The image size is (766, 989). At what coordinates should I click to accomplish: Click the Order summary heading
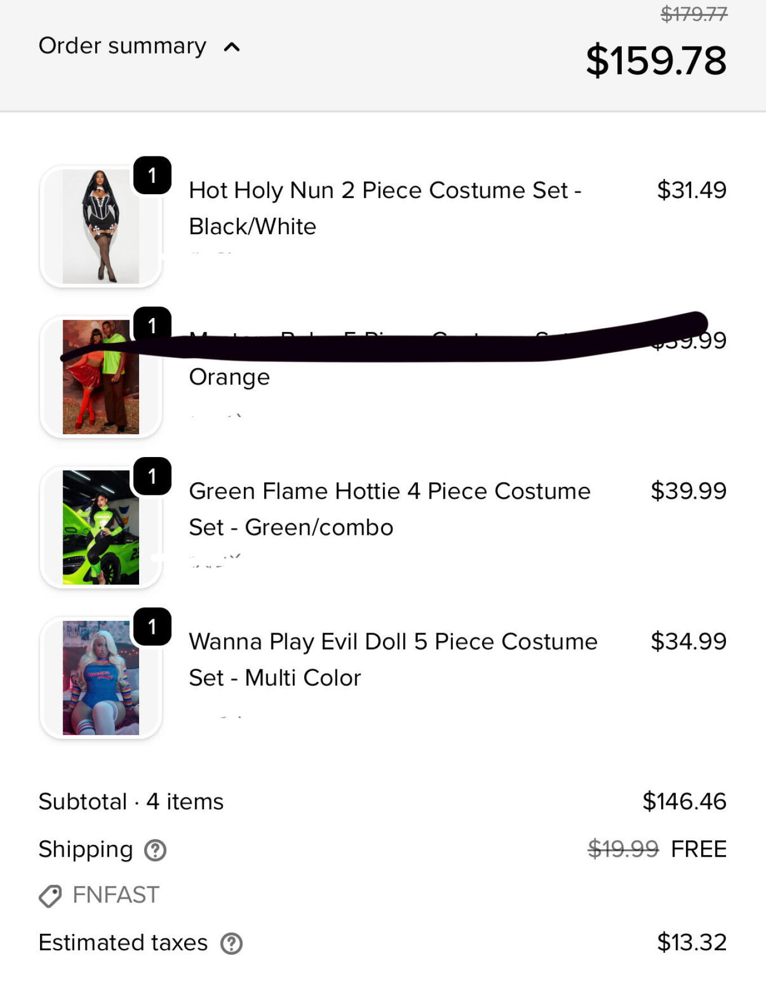[122, 46]
